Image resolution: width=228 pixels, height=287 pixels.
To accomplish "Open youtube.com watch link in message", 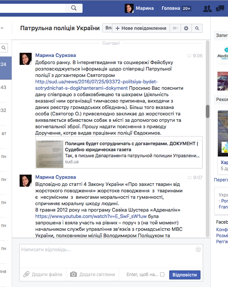I will coord(91,216).
